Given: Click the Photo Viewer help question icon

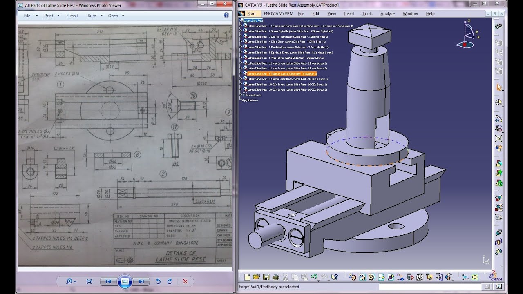Looking at the screenshot, I should pyautogui.click(x=226, y=16).
